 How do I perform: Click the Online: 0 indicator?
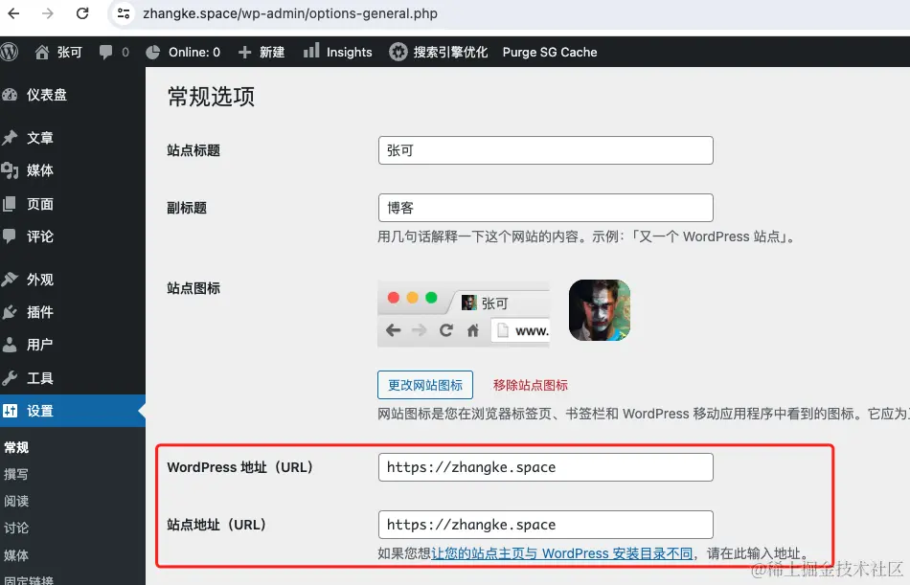point(183,53)
